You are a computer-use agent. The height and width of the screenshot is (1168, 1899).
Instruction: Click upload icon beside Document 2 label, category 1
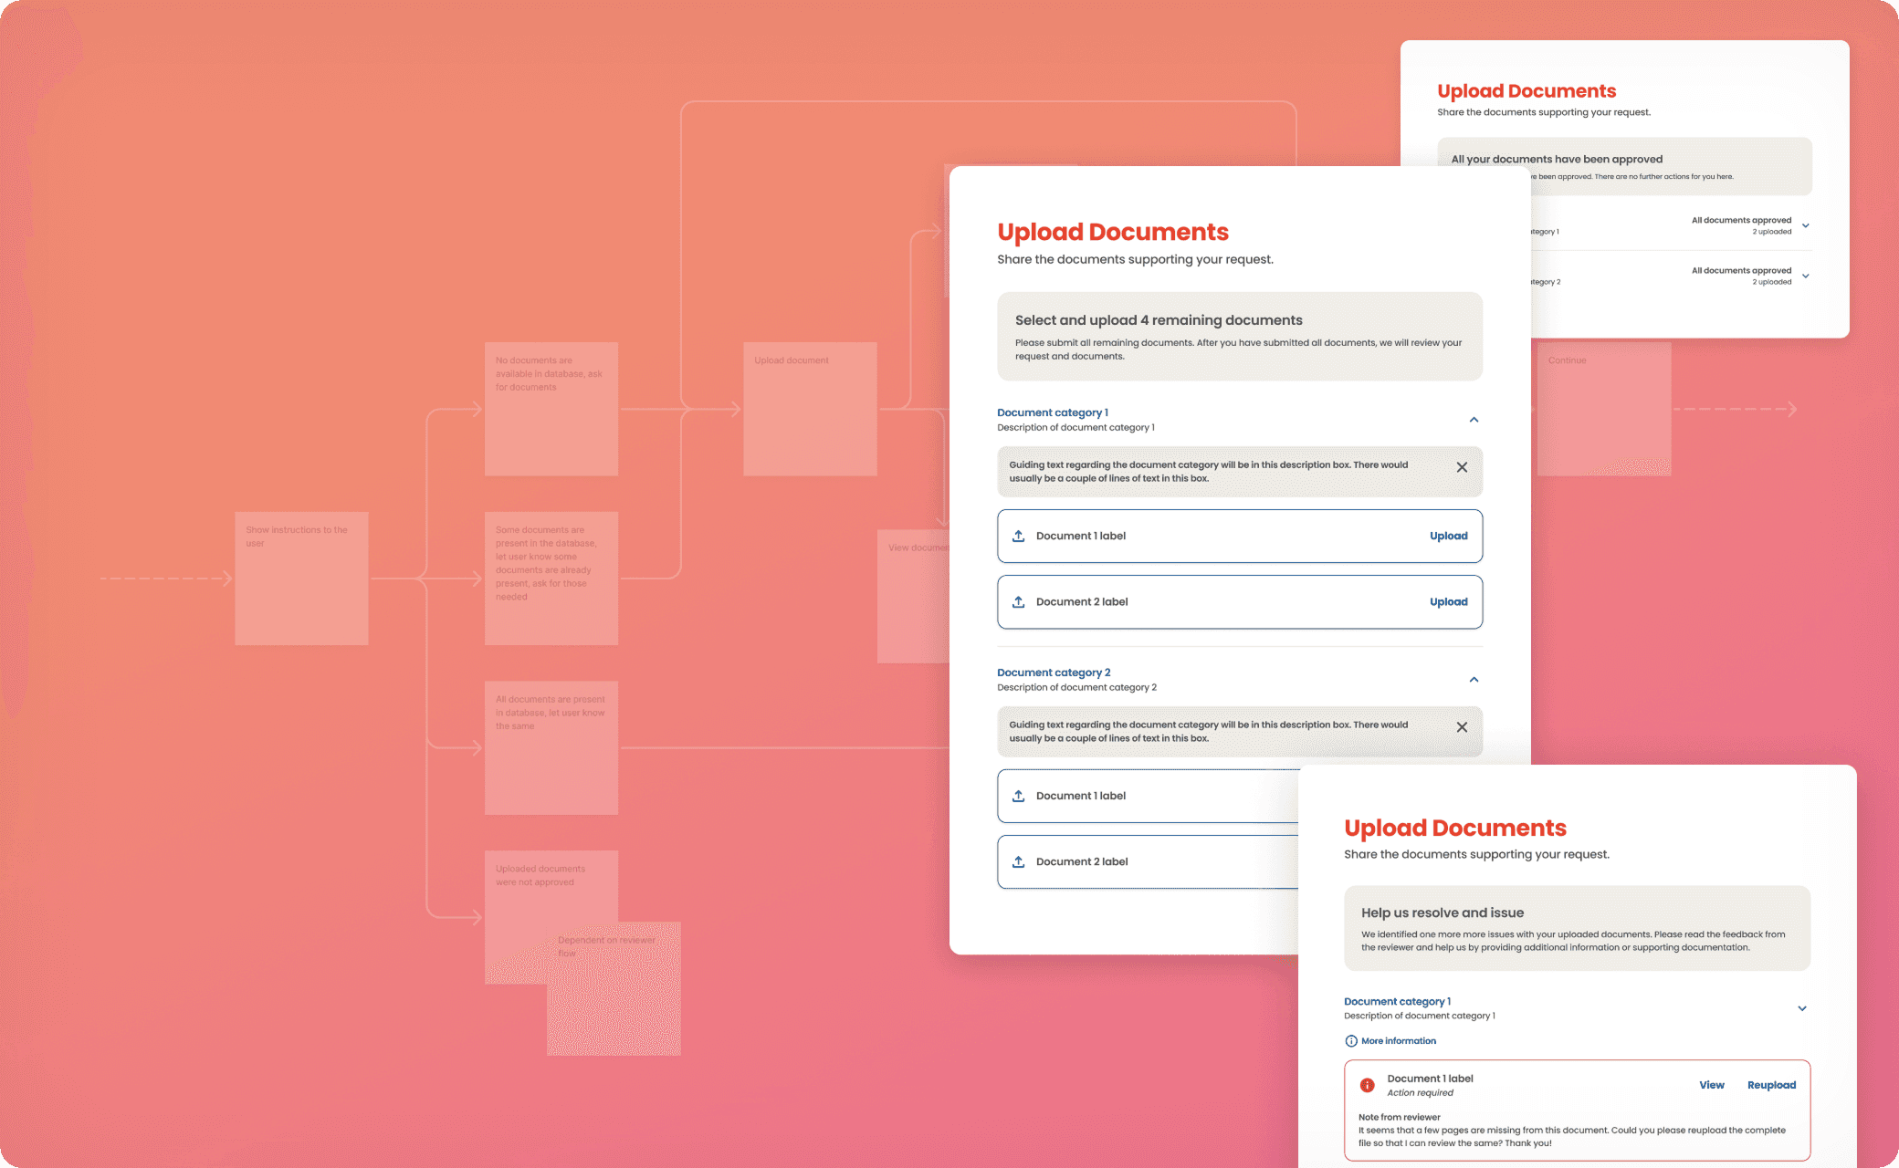(x=1018, y=602)
